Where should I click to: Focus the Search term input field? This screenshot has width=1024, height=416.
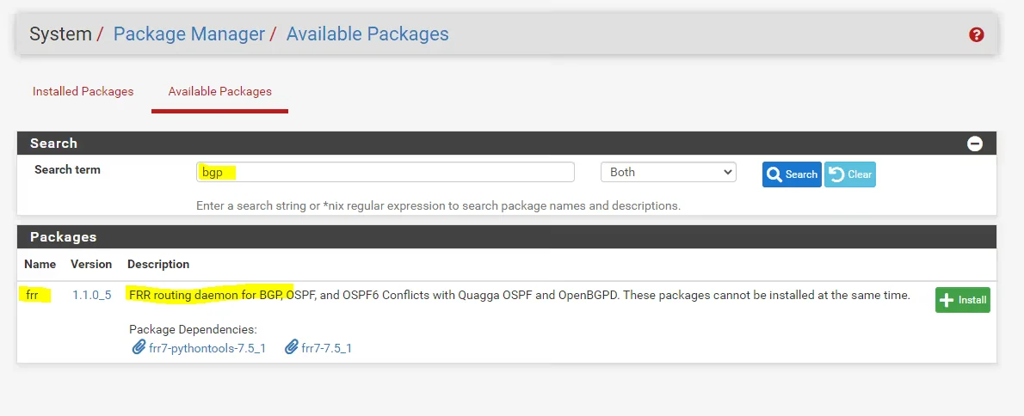pos(386,172)
